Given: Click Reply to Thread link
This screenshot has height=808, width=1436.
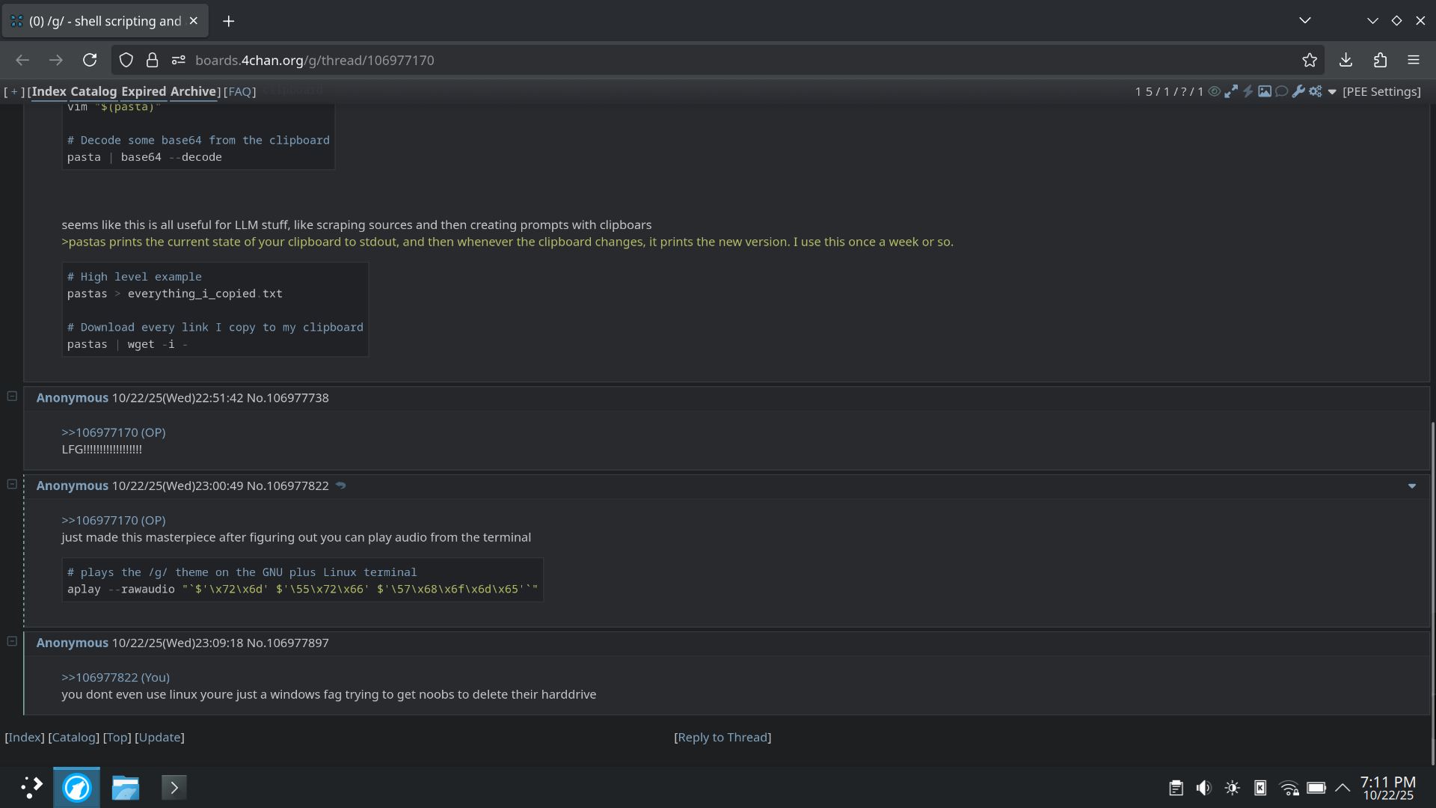Looking at the screenshot, I should 722,737.
